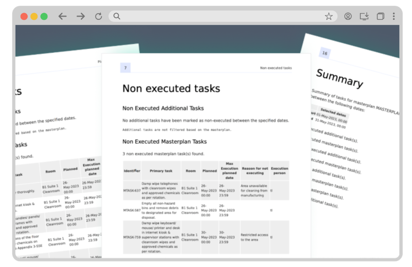Open the user profile icon
Image resolution: width=412 pixels, height=267 pixels.
348,16
